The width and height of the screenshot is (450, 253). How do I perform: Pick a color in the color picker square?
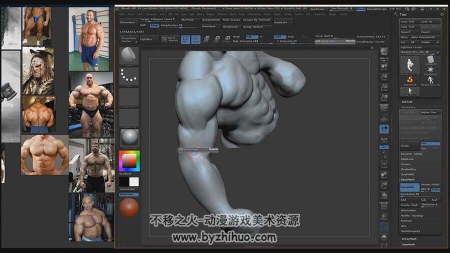pyautogui.click(x=129, y=161)
